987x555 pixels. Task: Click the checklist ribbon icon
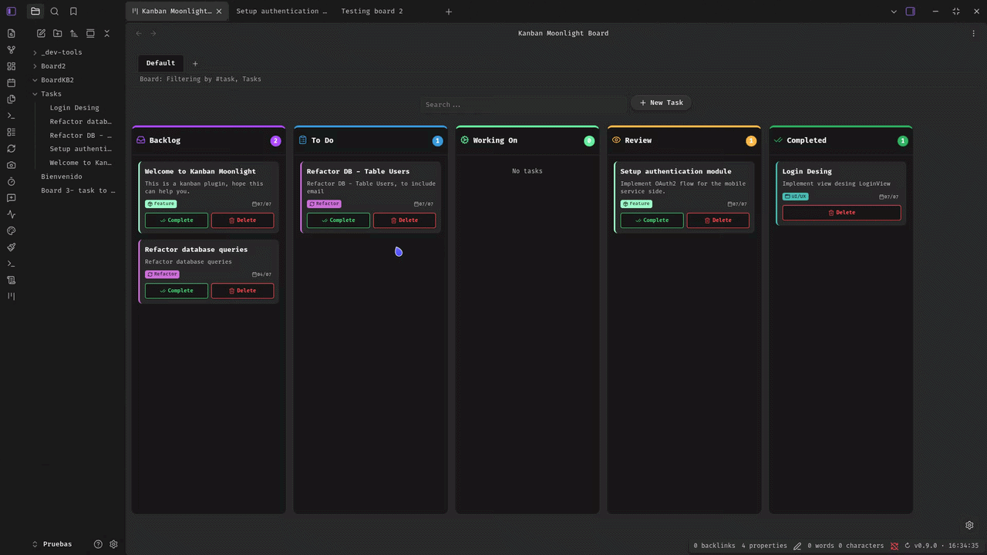(x=11, y=133)
